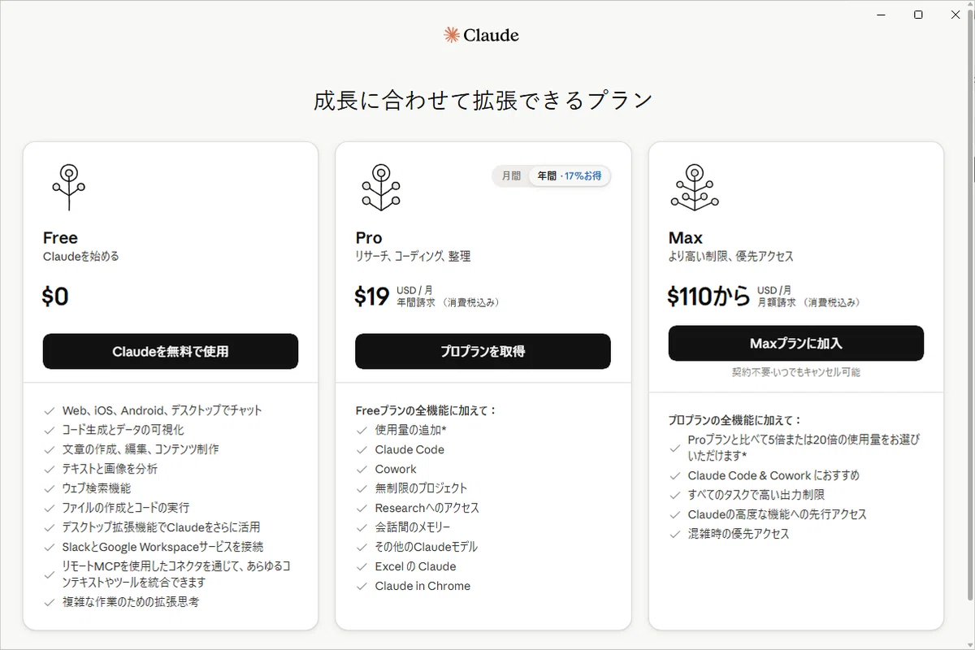
Task: Click the 文章の作成、編集、コンテンツ制作 feature
Action: click(x=141, y=449)
